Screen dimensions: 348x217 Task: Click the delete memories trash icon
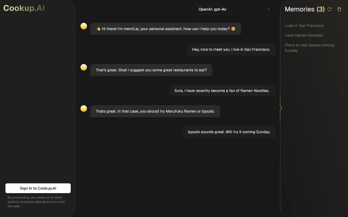click(x=339, y=9)
